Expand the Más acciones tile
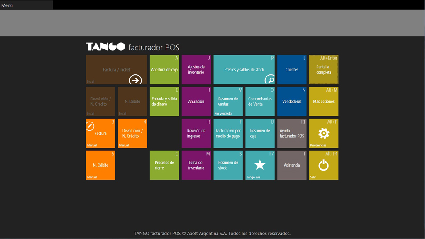The image size is (425, 239). tap(324, 101)
